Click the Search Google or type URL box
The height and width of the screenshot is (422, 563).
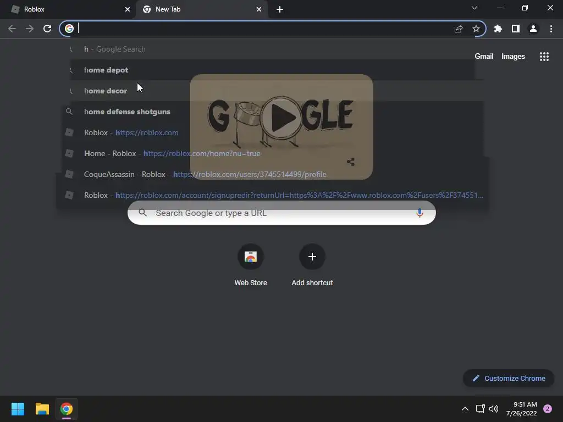[x=281, y=213]
